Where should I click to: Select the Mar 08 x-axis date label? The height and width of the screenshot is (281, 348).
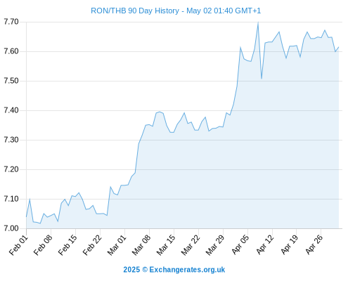click(x=142, y=245)
